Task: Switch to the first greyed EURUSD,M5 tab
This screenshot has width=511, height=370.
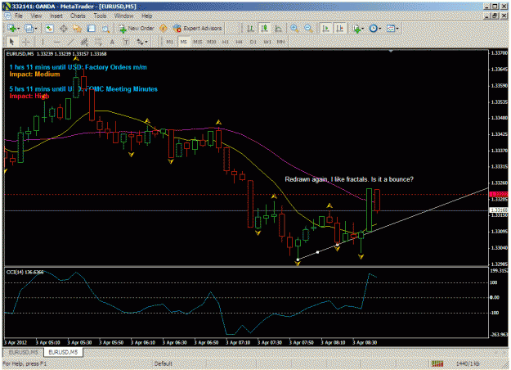Action: coord(23,352)
